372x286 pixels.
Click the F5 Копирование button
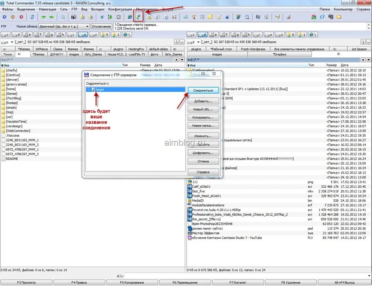[132, 282]
